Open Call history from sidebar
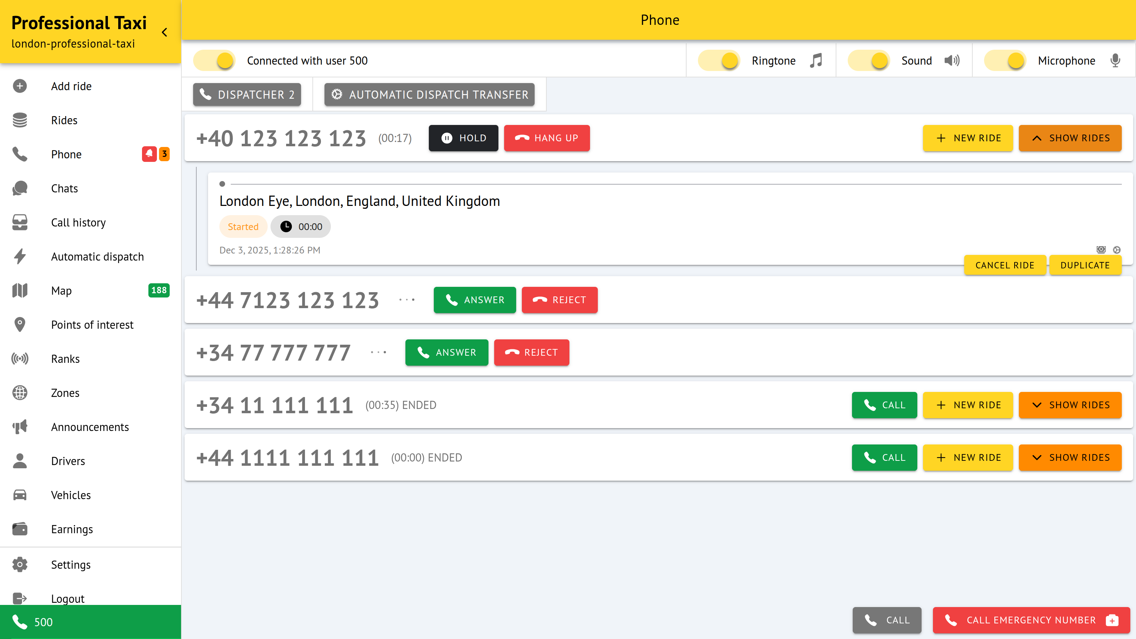This screenshot has height=639, width=1136. pyautogui.click(x=78, y=222)
